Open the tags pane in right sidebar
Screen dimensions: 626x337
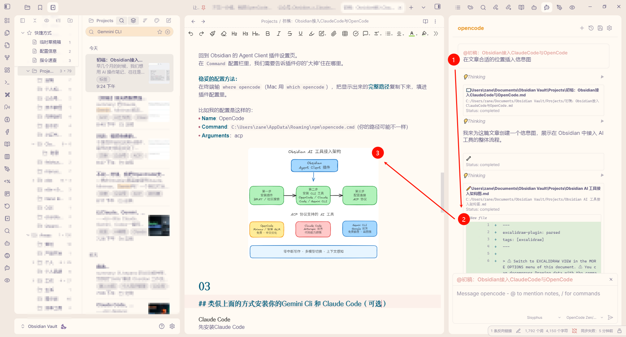[470, 7]
